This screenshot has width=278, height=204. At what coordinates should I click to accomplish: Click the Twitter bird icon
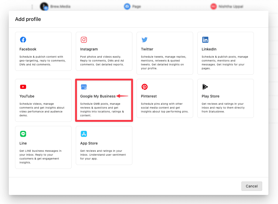145,40
